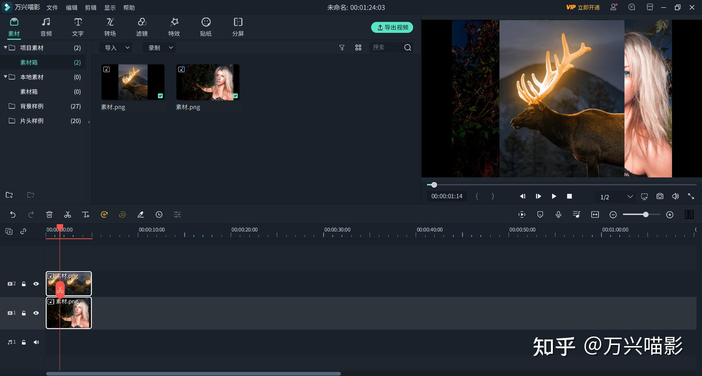702x376 pixels.
Task: Collapse the media library side panel arrow
Action: coord(89,122)
